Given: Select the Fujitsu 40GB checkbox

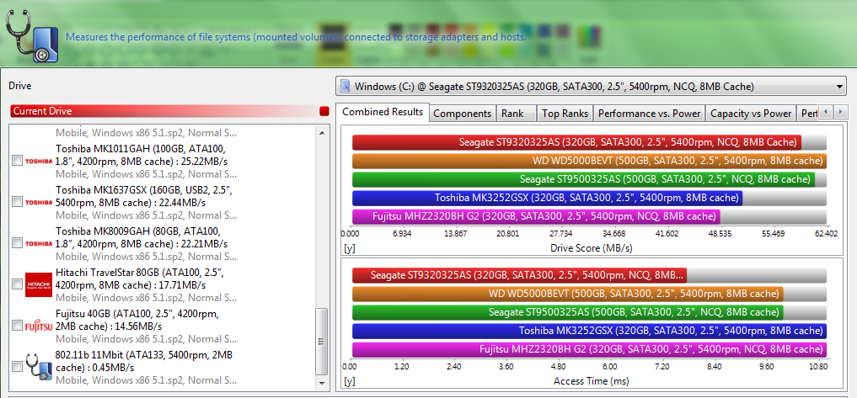Looking at the screenshot, I should pos(17,326).
